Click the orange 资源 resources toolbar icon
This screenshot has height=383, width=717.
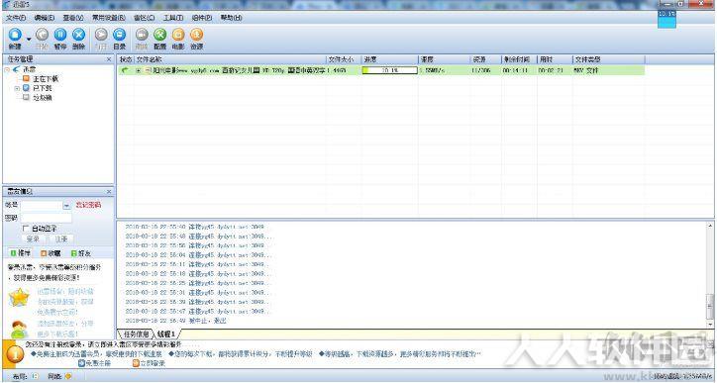[197, 35]
